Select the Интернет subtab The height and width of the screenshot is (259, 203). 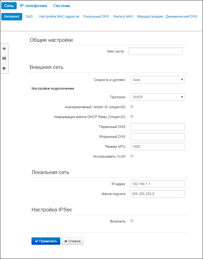point(12,17)
